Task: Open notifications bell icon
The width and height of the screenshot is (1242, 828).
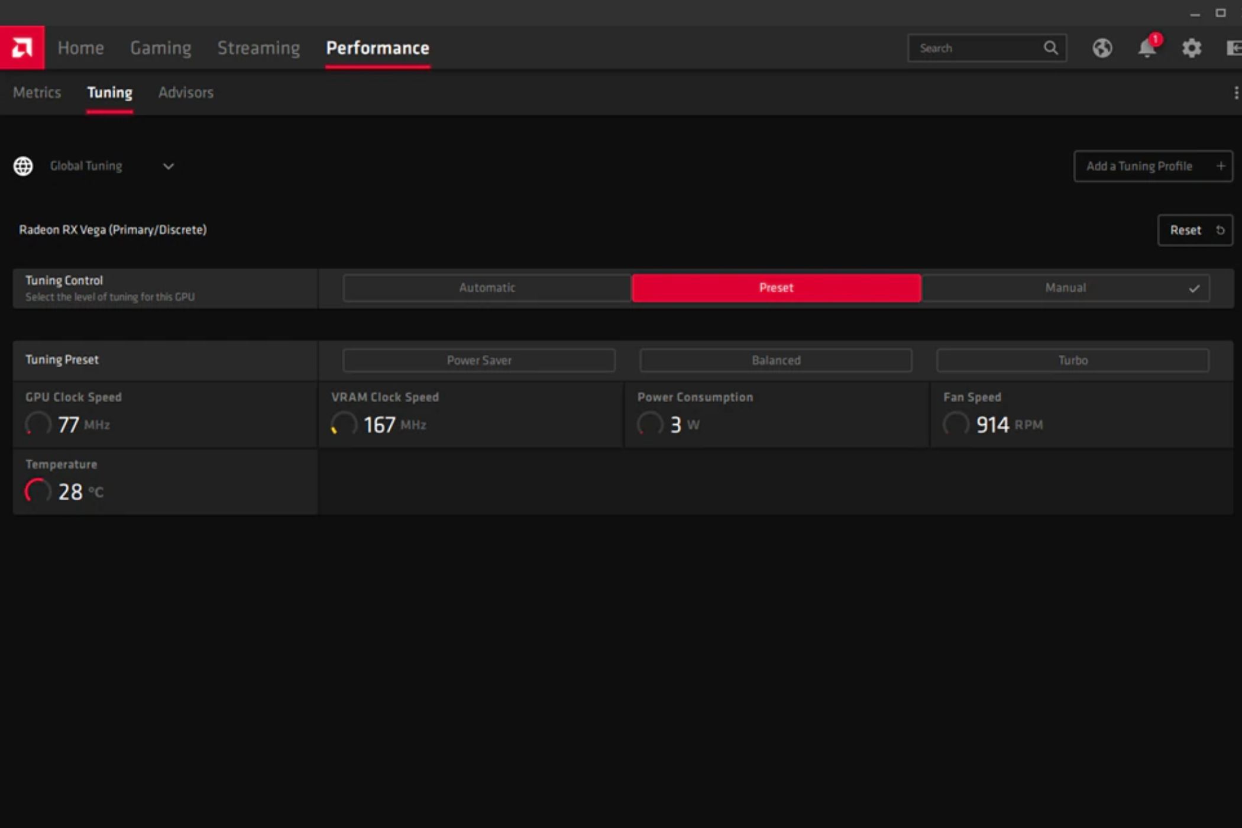Action: (x=1147, y=48)
